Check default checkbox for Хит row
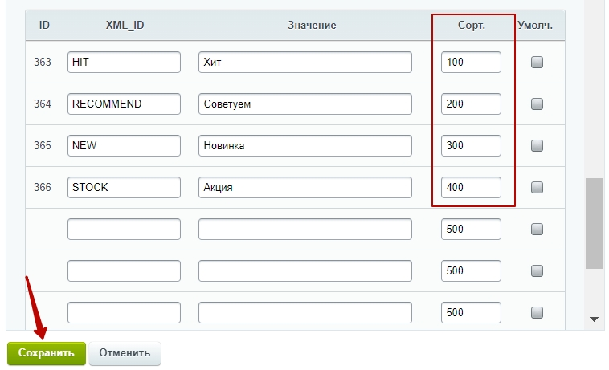 tap(537, 62)
